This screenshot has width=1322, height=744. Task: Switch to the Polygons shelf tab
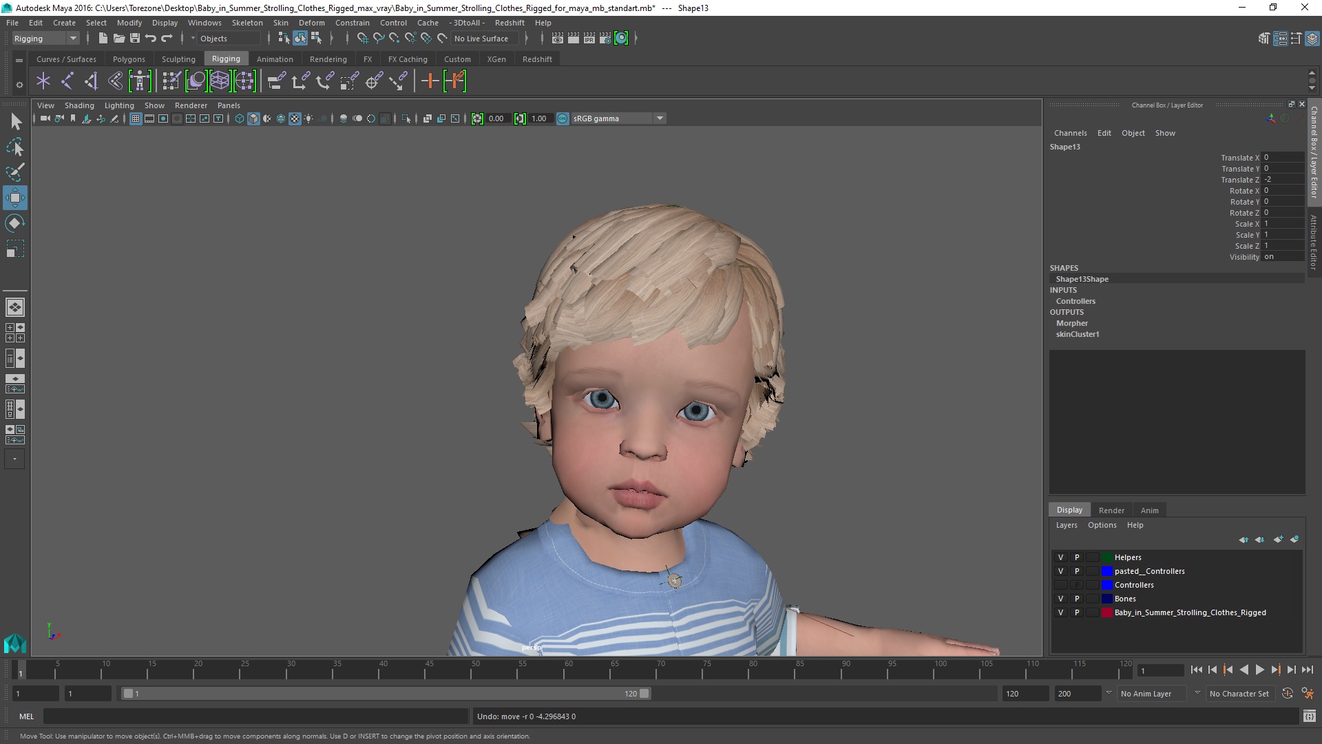click(129, 59)
